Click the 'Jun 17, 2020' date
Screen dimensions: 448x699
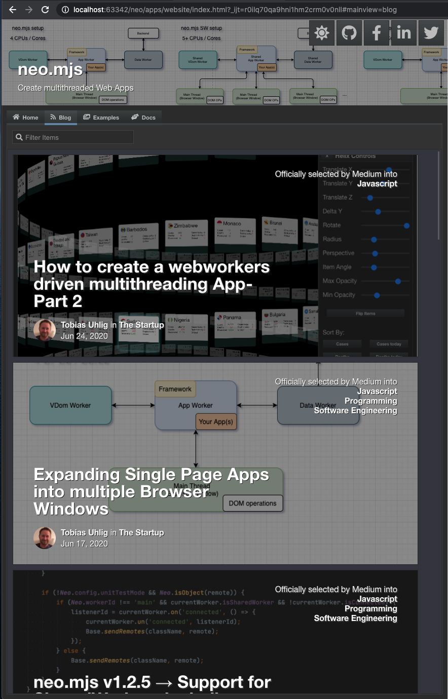coord(84,543)
